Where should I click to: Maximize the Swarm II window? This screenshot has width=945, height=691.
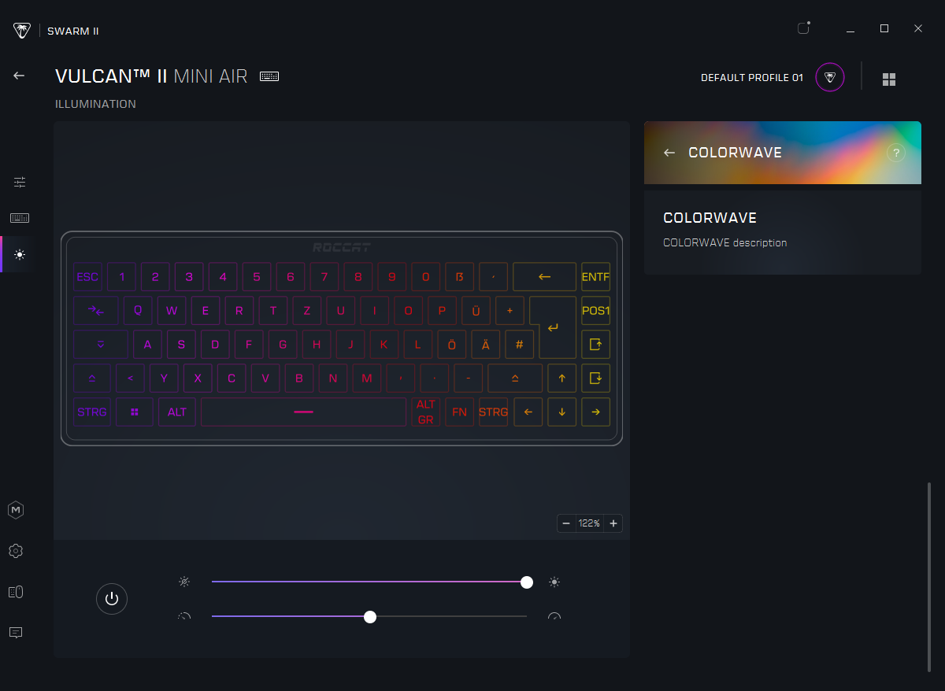point(884,28)
